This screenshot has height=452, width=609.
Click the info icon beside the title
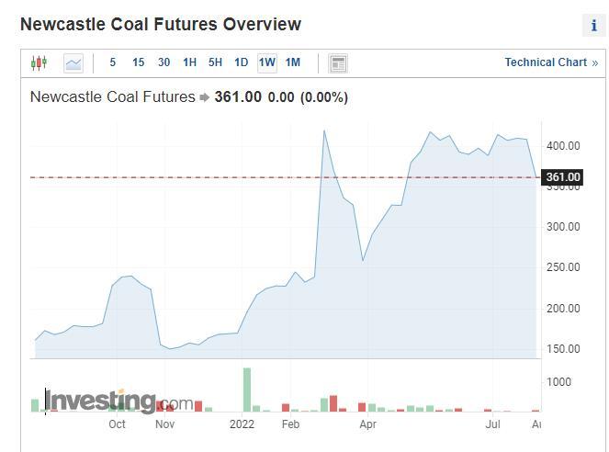tap(593, 26)
